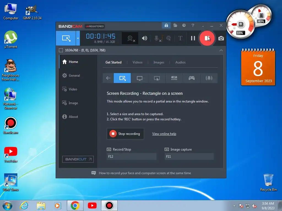This screenshot has width=282, height=211.
Task: Click the Image capture hotkey field F11
Action: (x=189, y=156)
